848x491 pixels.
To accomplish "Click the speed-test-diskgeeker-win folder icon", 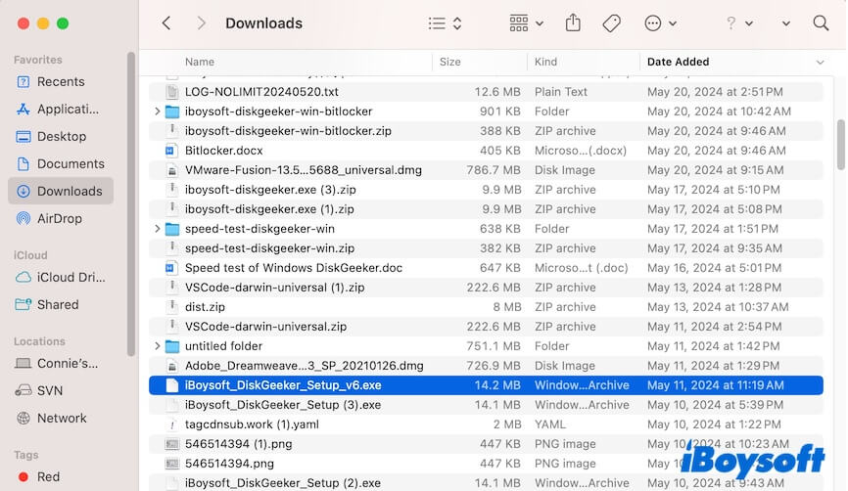I will coord(172,229).
